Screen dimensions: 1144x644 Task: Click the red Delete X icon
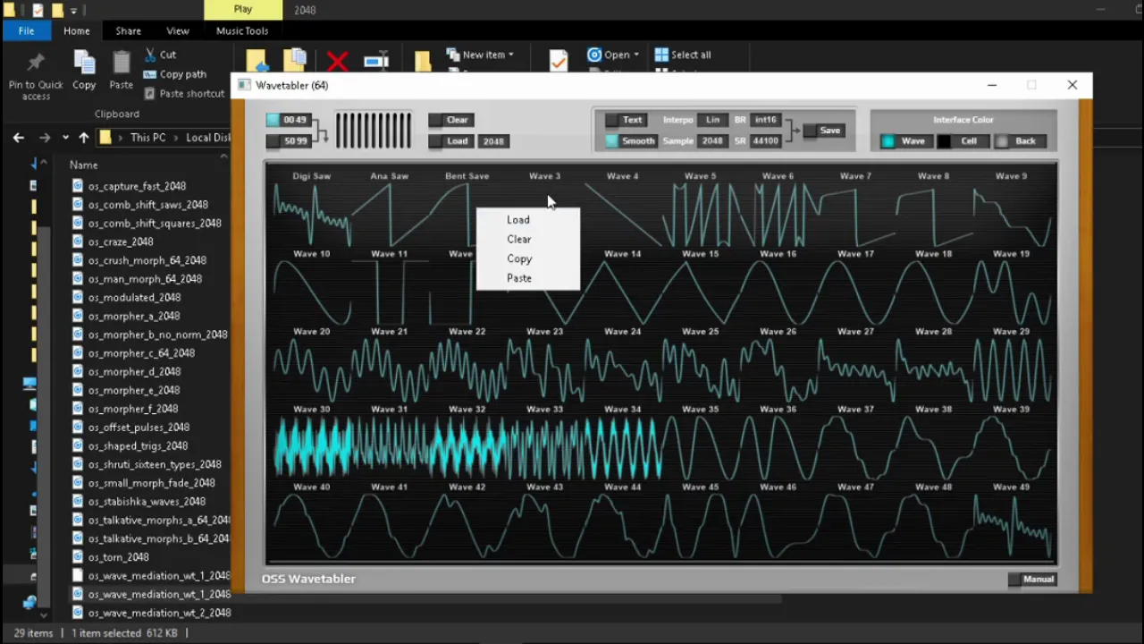tap(337, 61)
